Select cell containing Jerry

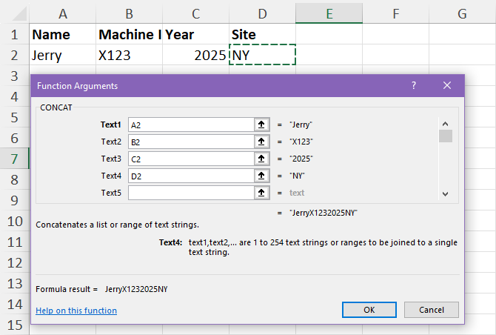63,55
